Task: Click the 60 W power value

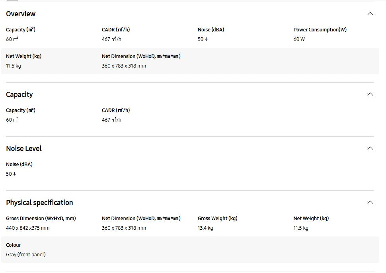Action: click(x=299, y=39)
